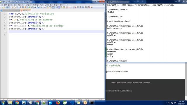Click the Windows Start button
187x105 pixels.
pyautogui.click(x=3, y=103)
